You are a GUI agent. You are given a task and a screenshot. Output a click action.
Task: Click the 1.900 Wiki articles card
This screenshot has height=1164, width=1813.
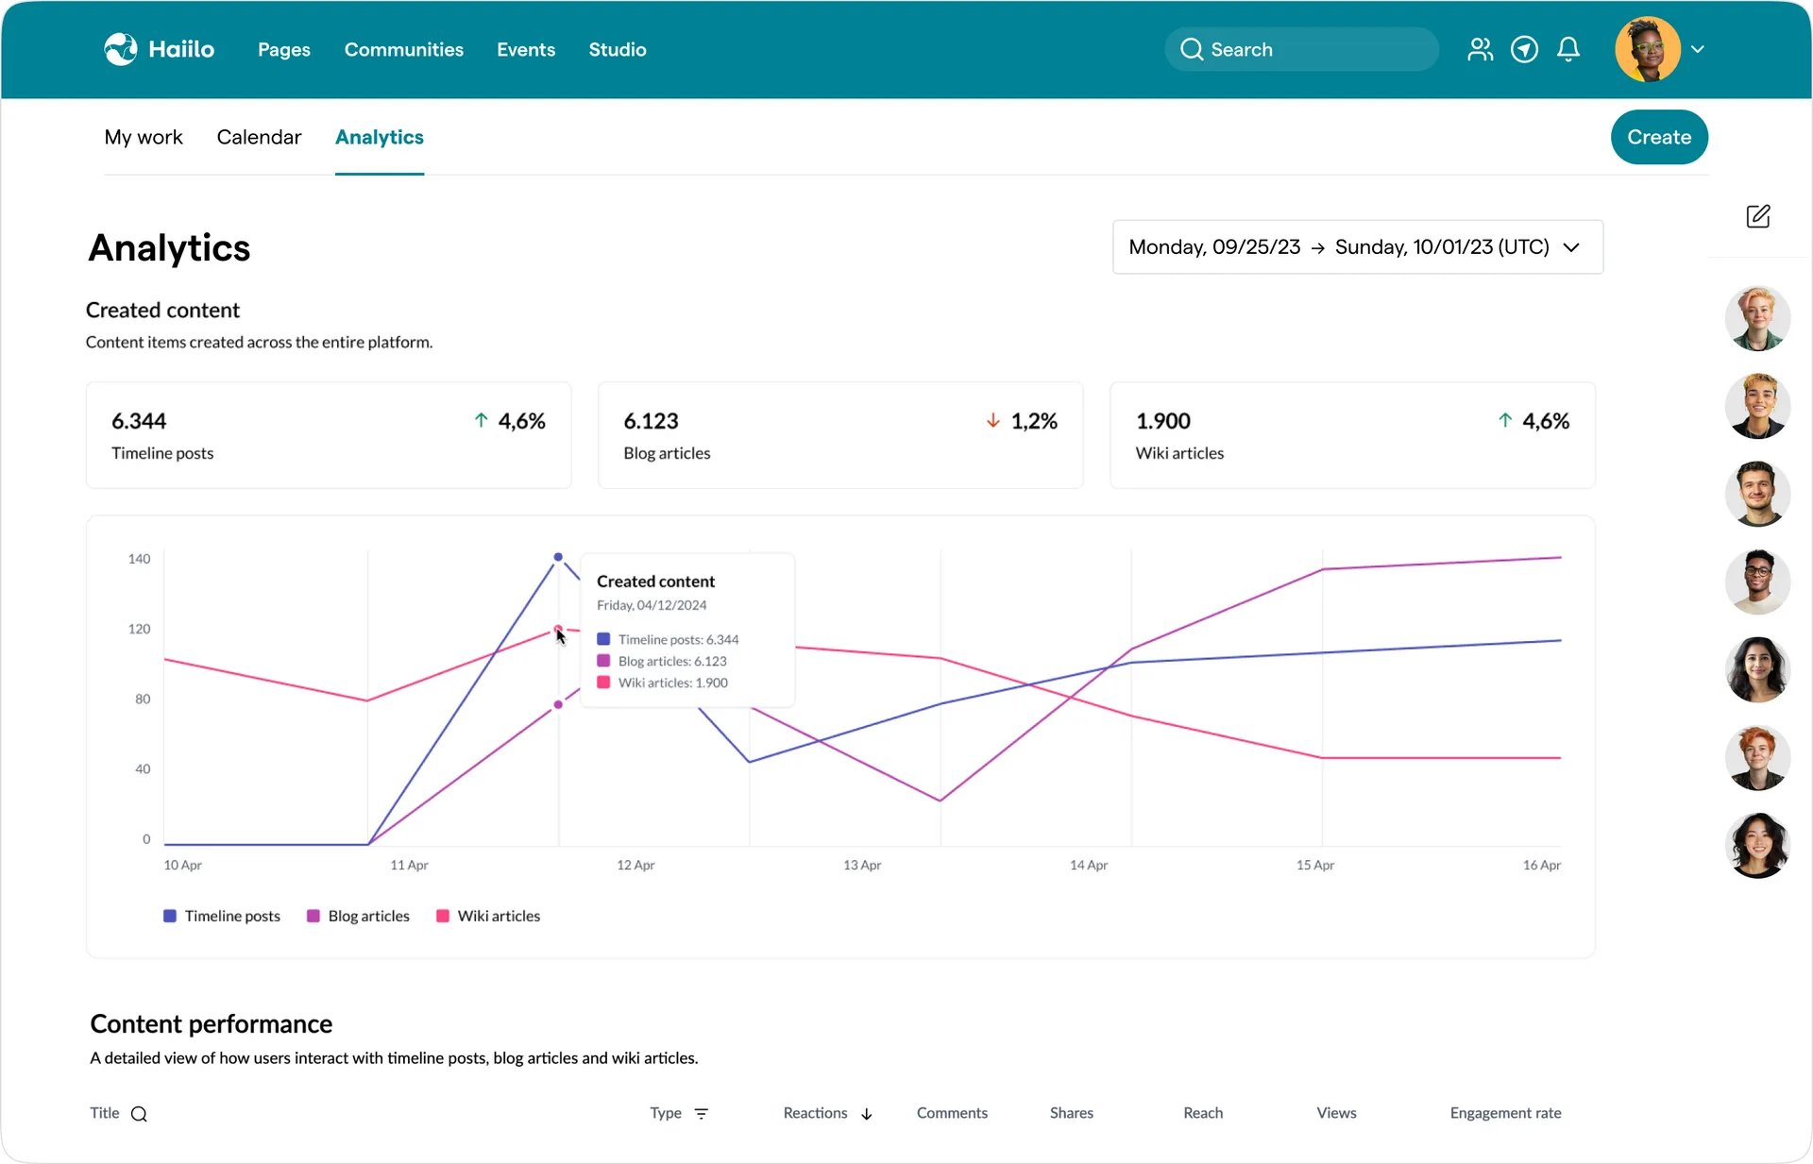(x=1352, y=435)
